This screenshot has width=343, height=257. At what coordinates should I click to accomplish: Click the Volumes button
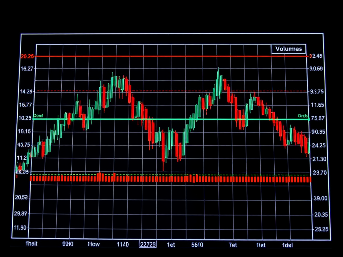[289, 49]
